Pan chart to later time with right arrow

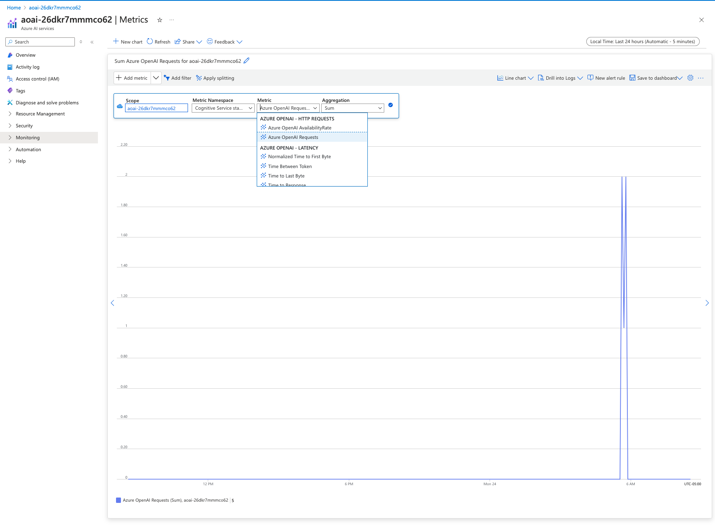point(707,303)
